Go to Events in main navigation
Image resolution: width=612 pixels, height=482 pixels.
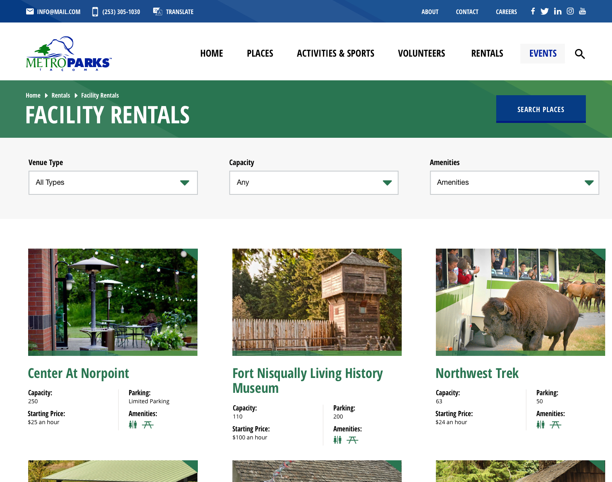pos(542,53)
